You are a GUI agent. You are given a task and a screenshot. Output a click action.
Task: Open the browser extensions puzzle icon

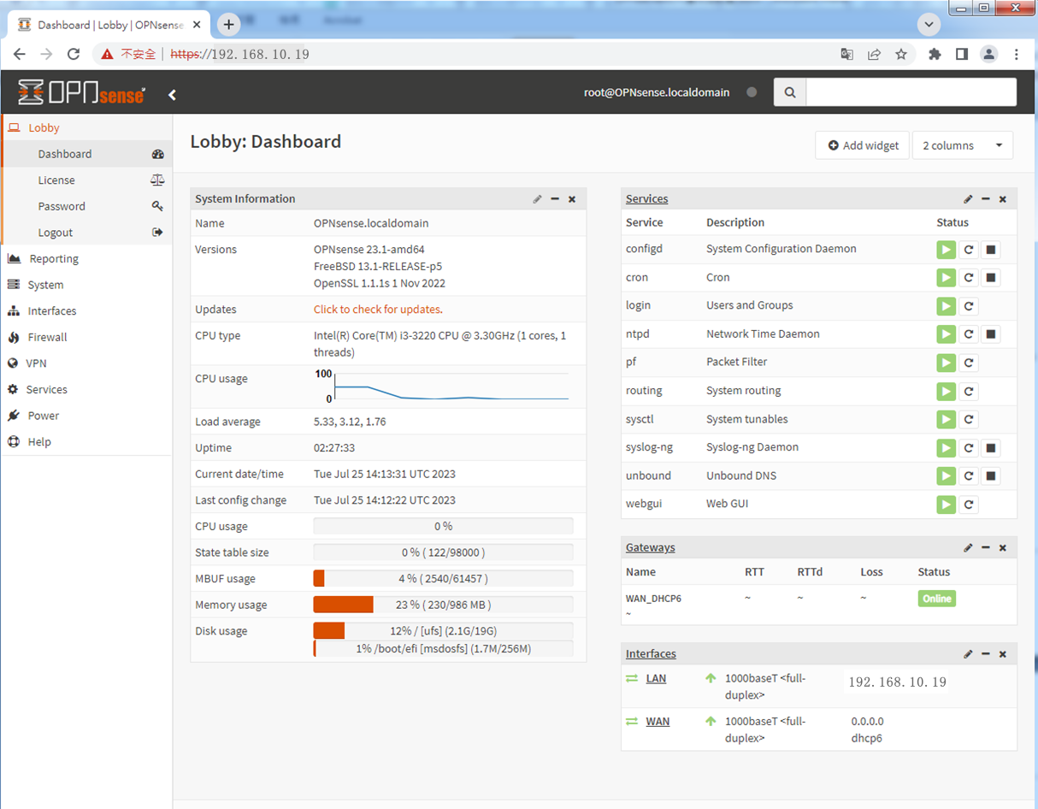pos(935,54)
